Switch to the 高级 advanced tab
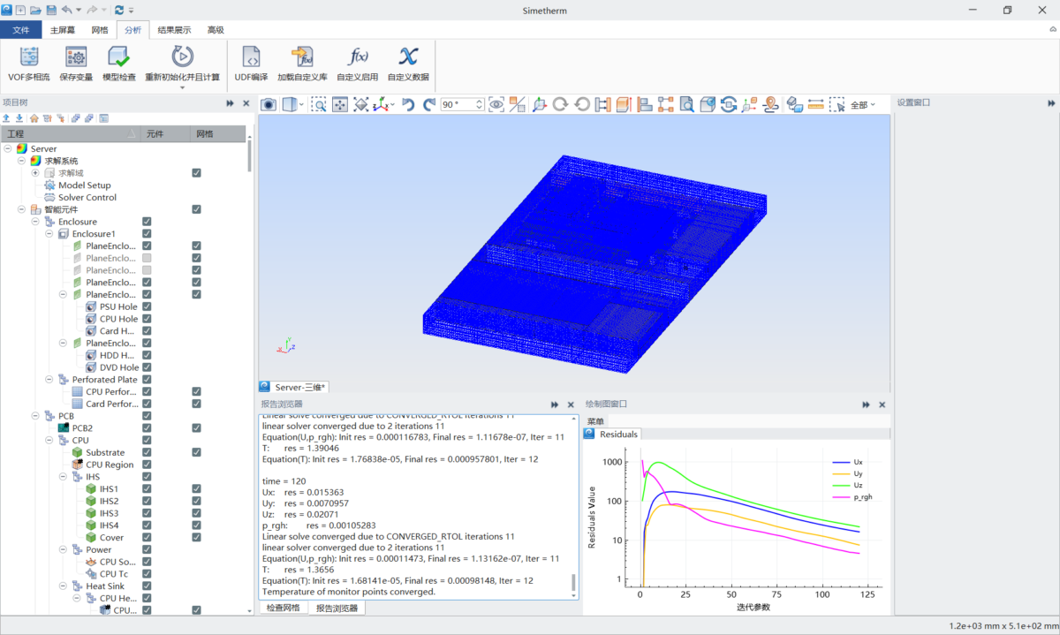 216,29
